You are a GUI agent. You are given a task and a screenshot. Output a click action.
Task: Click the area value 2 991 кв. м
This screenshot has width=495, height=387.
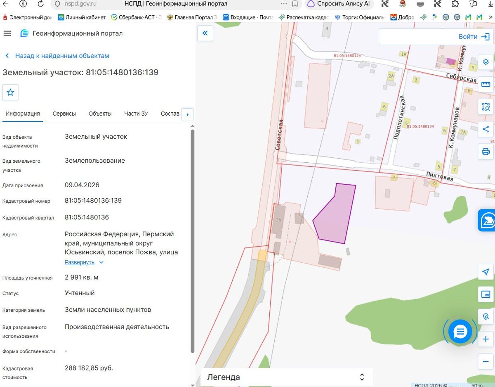[82, 278]
